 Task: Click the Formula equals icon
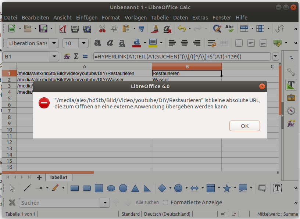tap(85, 57)
